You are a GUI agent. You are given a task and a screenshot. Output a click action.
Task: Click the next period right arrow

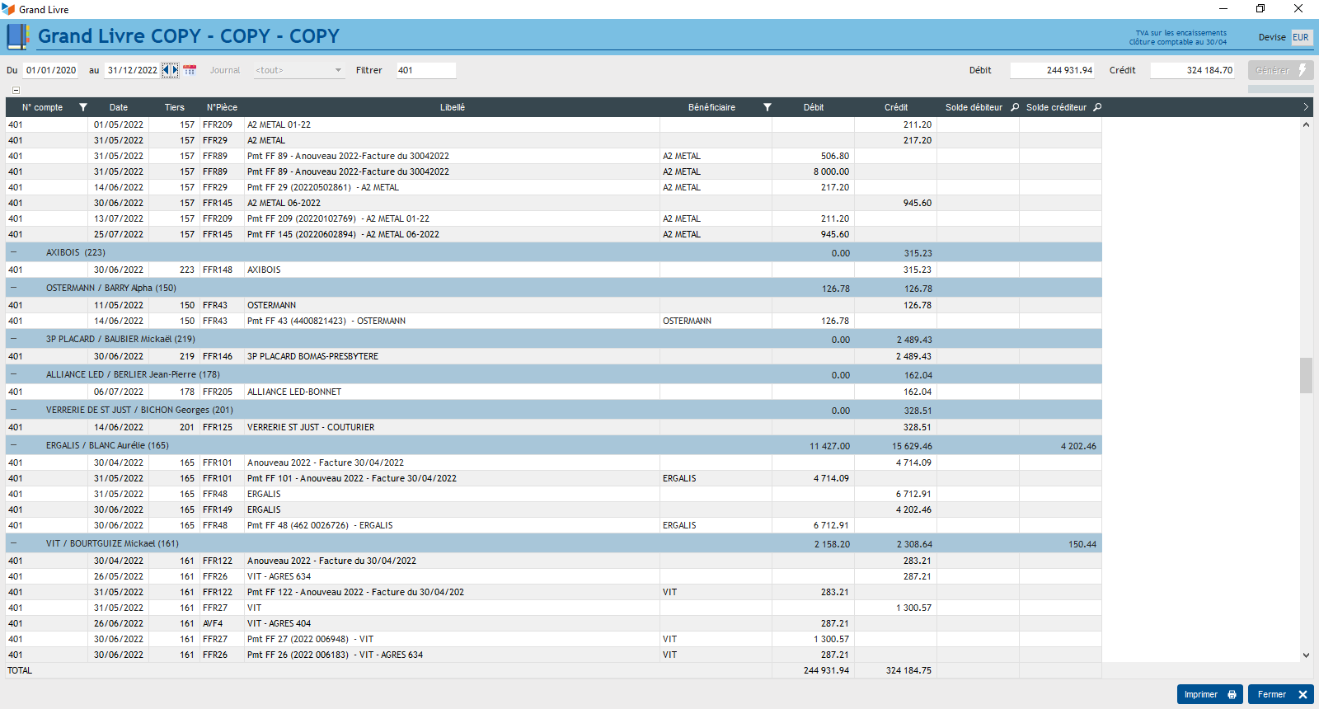click(174, 70)
